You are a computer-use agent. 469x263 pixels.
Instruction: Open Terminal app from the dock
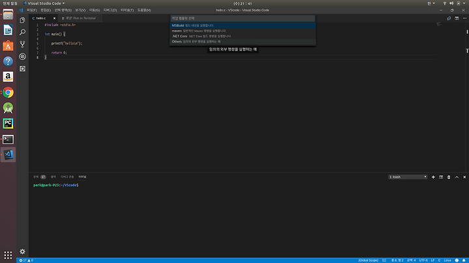point(8,139)
